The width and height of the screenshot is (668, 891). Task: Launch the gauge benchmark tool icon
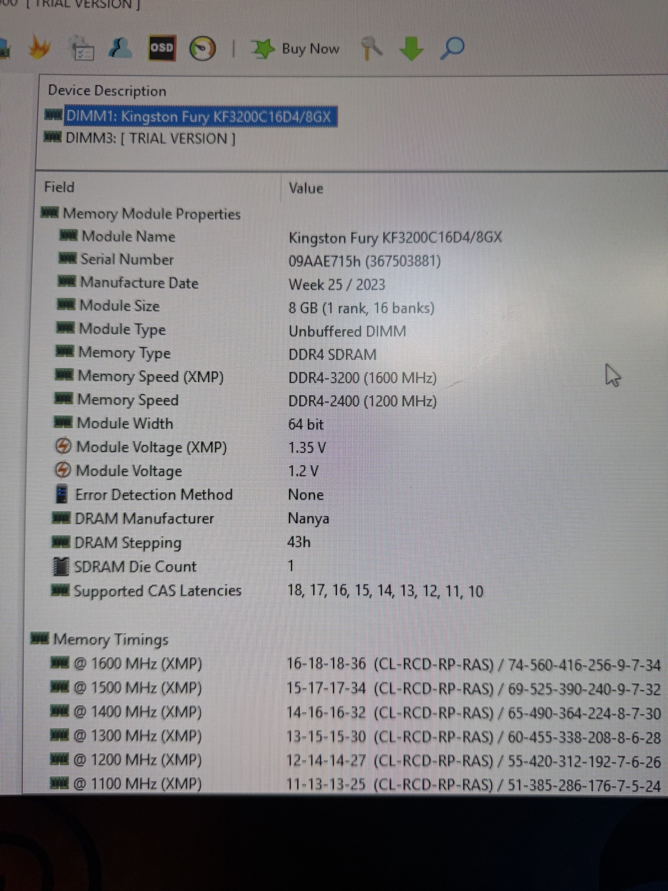tap(202, 48)
